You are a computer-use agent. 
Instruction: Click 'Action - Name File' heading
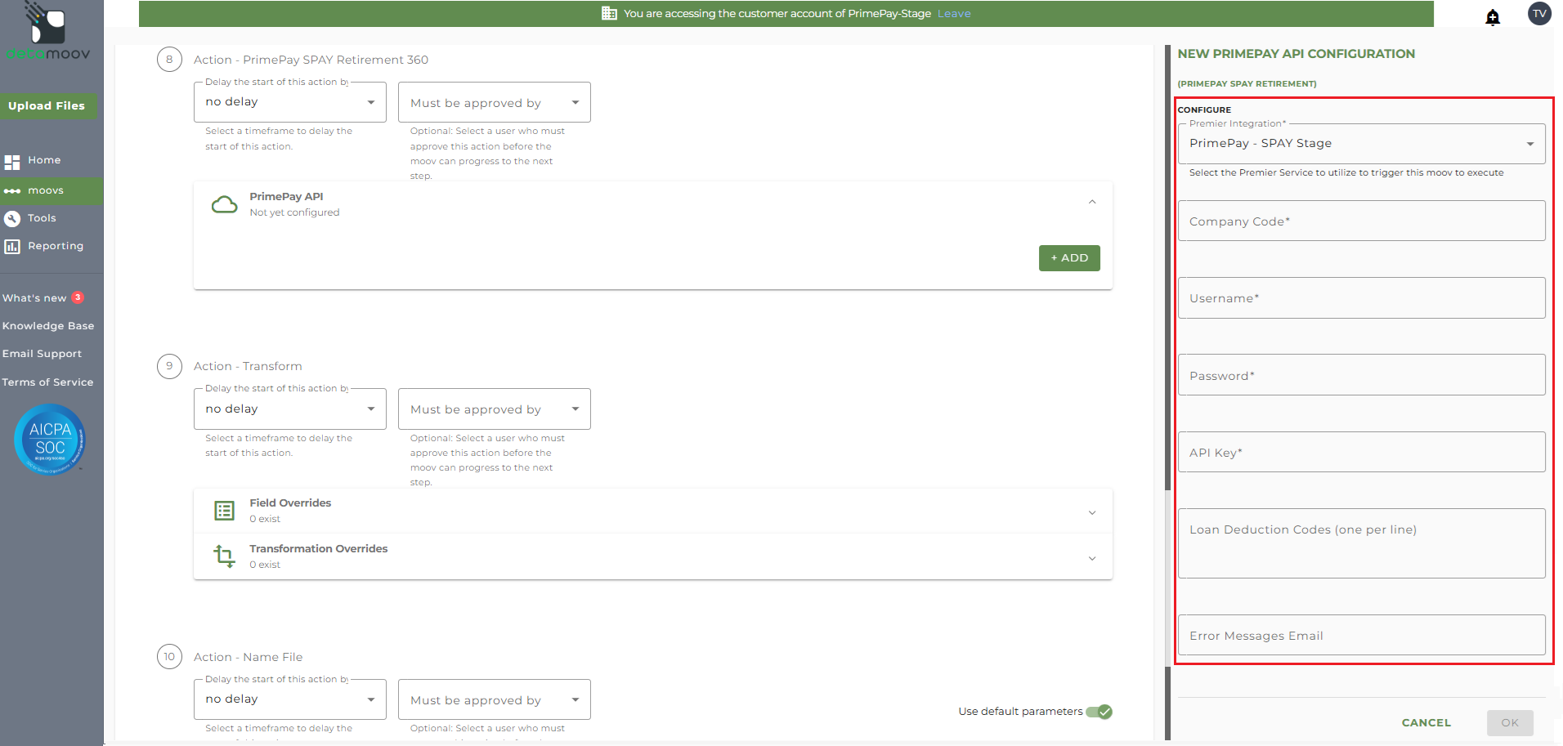[x=248, y=657]
